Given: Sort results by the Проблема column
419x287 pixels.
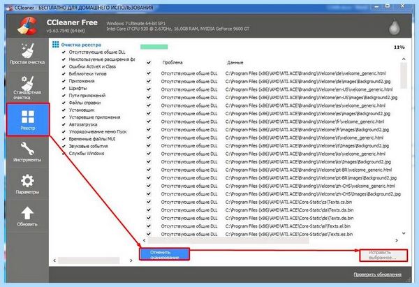Looking at the screenshot, I should click(172, 63).
